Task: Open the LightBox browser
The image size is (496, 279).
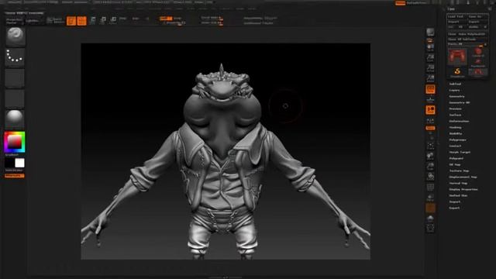Action: 33,21
